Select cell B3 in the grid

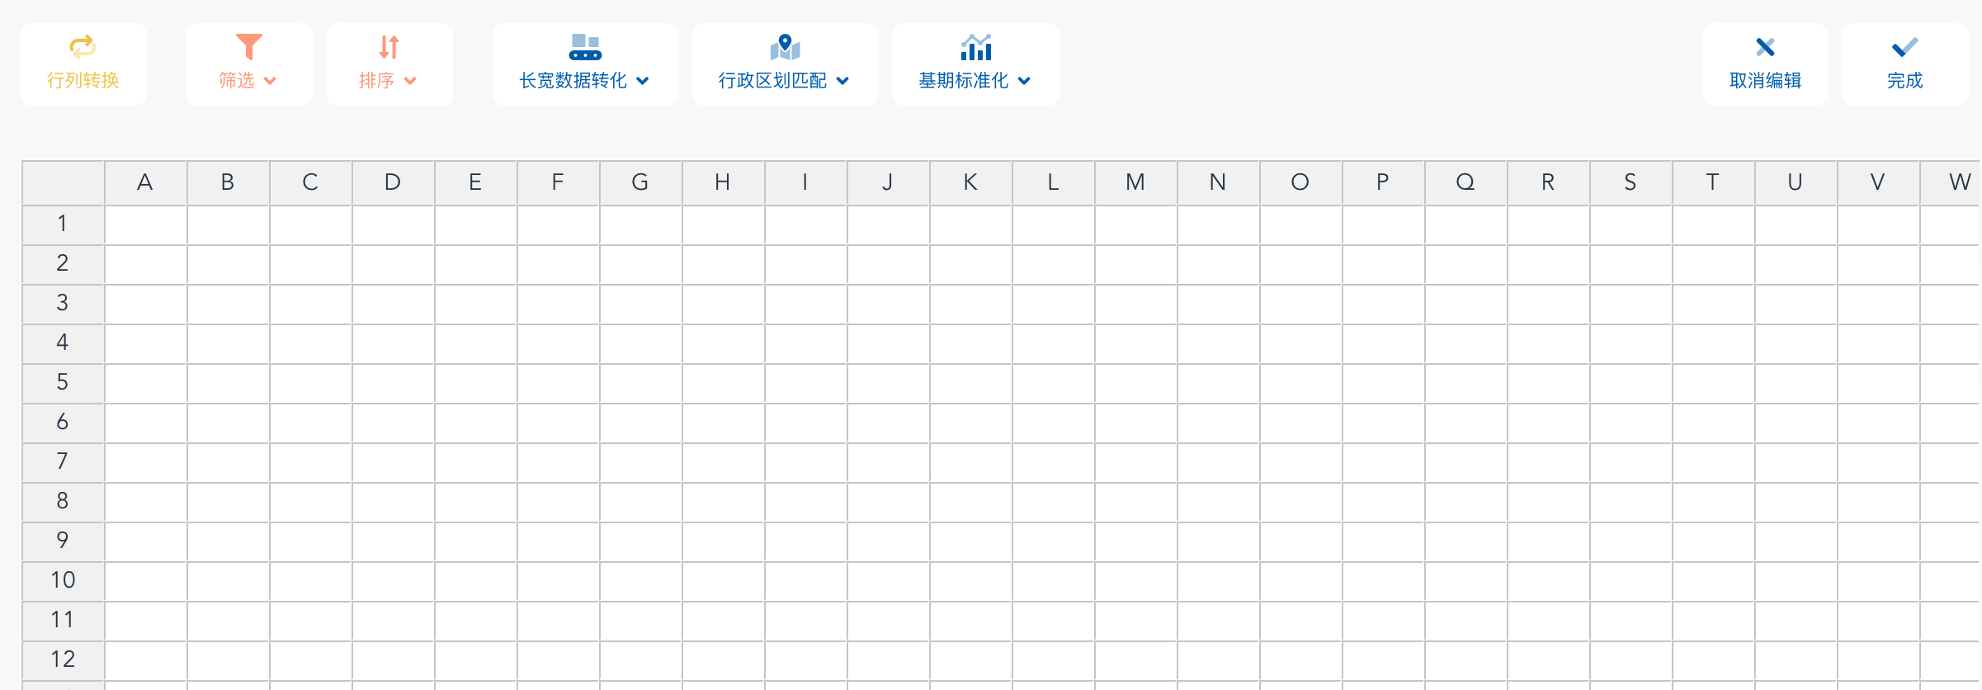(228, 304)
